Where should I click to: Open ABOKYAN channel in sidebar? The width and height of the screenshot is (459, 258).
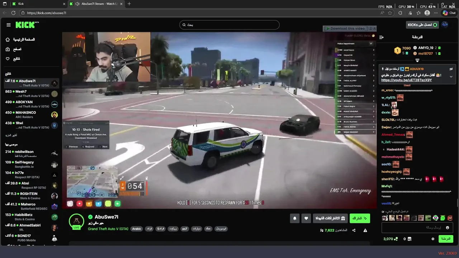[x=32, y=104]
